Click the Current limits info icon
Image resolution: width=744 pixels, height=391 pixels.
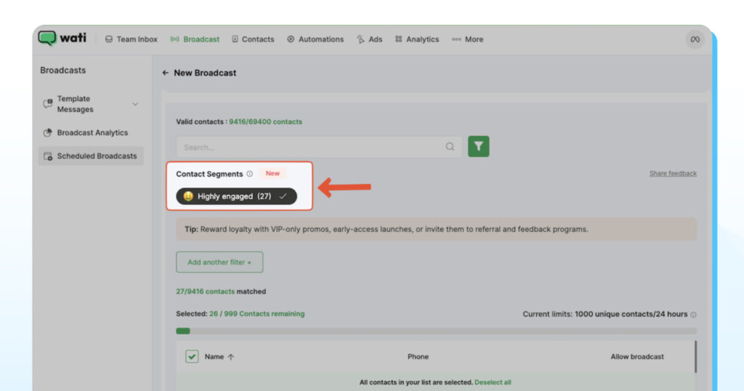pyautogui.click(x=693, y=315)
